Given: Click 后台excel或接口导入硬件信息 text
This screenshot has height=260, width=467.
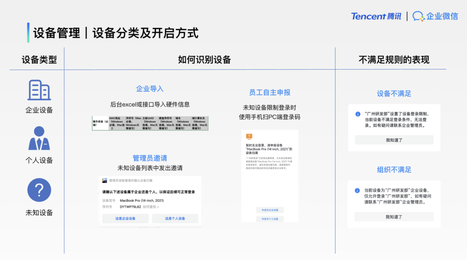Looking at the screenshot, I should tap(150, 104).
